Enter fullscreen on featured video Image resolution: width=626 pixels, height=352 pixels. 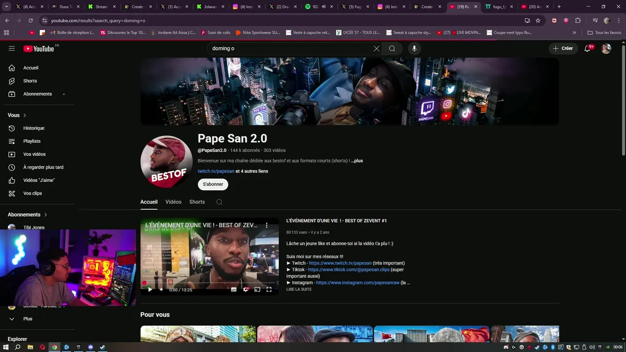(x=269, y=289)
